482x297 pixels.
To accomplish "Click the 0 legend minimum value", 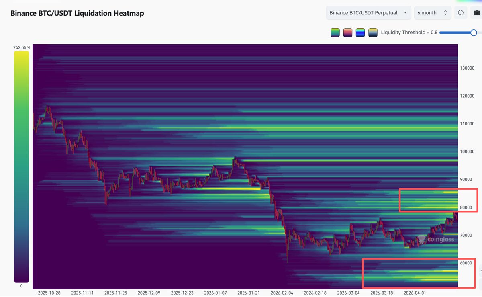I will pos(21,286).
